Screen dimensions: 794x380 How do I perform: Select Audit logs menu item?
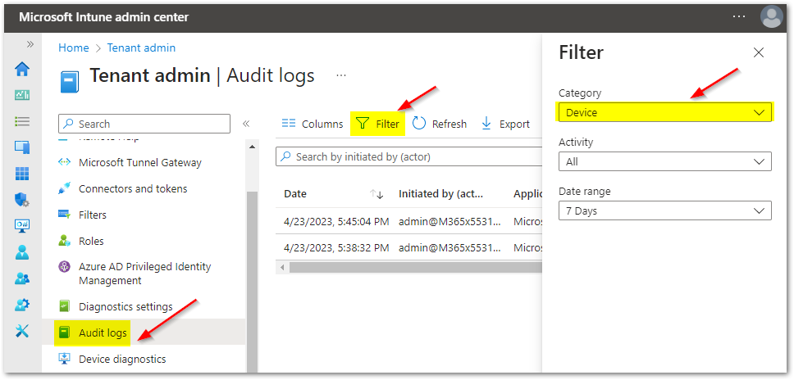(x=103, y=332)
